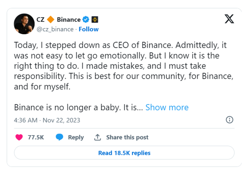The height and width of the screenshot is (171, 247).
Task: Click the blue reply speech bubble icon
Action: (x=59, y=137)
